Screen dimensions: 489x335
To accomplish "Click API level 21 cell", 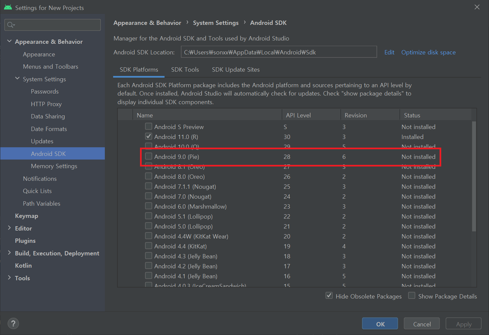I will [287, 226].
